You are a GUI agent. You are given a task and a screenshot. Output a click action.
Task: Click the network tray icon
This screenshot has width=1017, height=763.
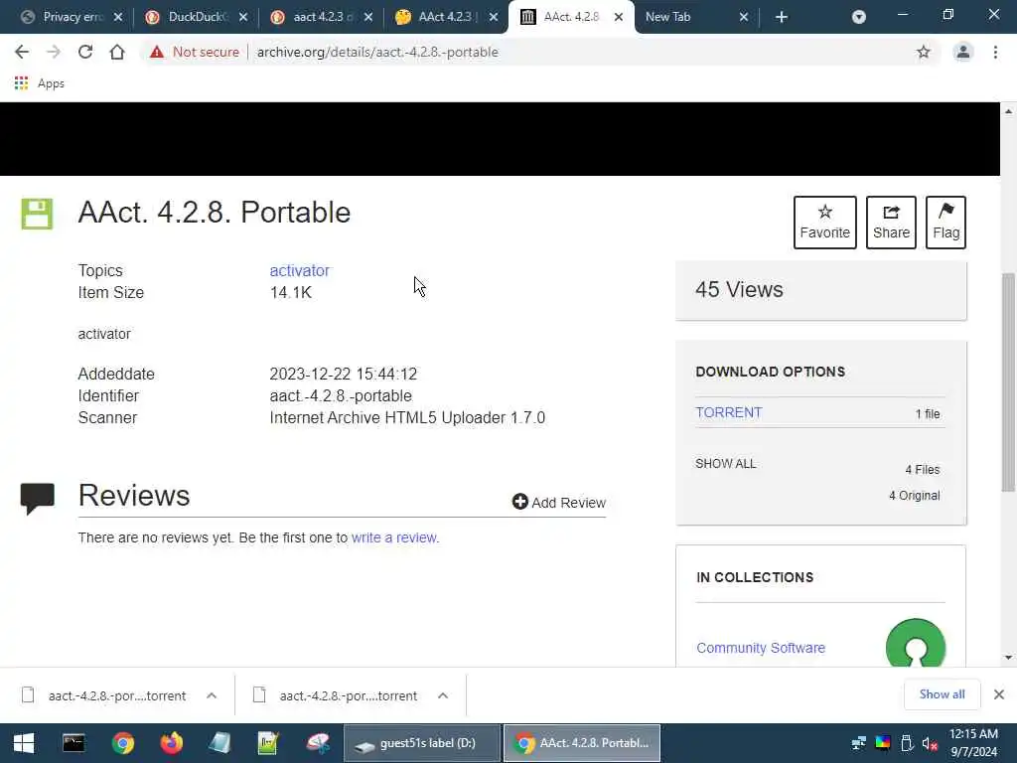pos(859,743)
